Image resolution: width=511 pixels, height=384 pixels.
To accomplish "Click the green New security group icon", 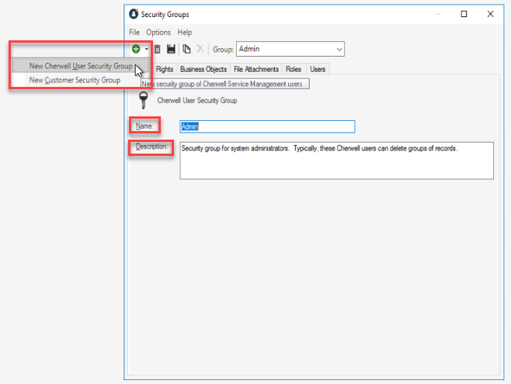I will 136,49.
